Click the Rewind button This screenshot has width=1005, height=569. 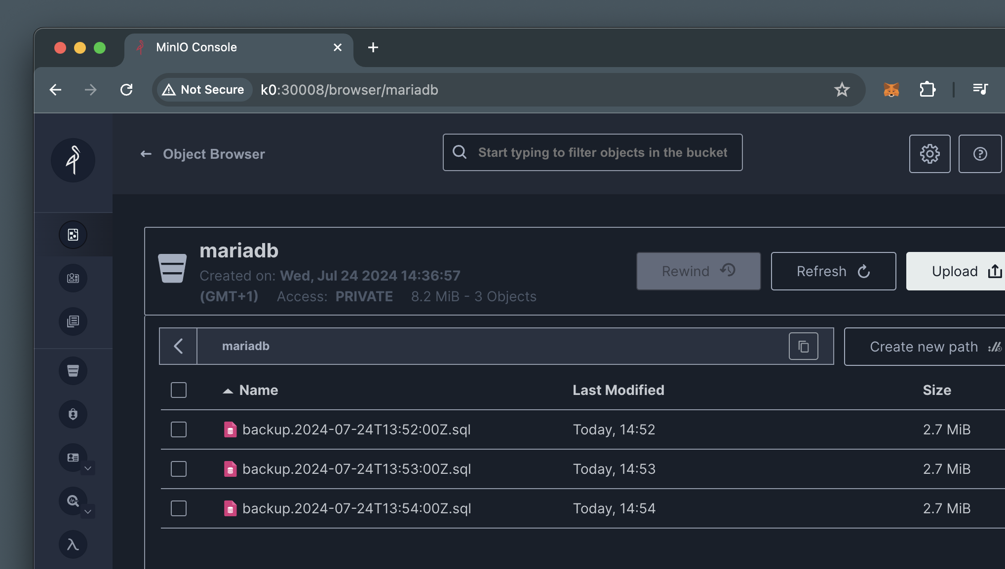[698, 271]
